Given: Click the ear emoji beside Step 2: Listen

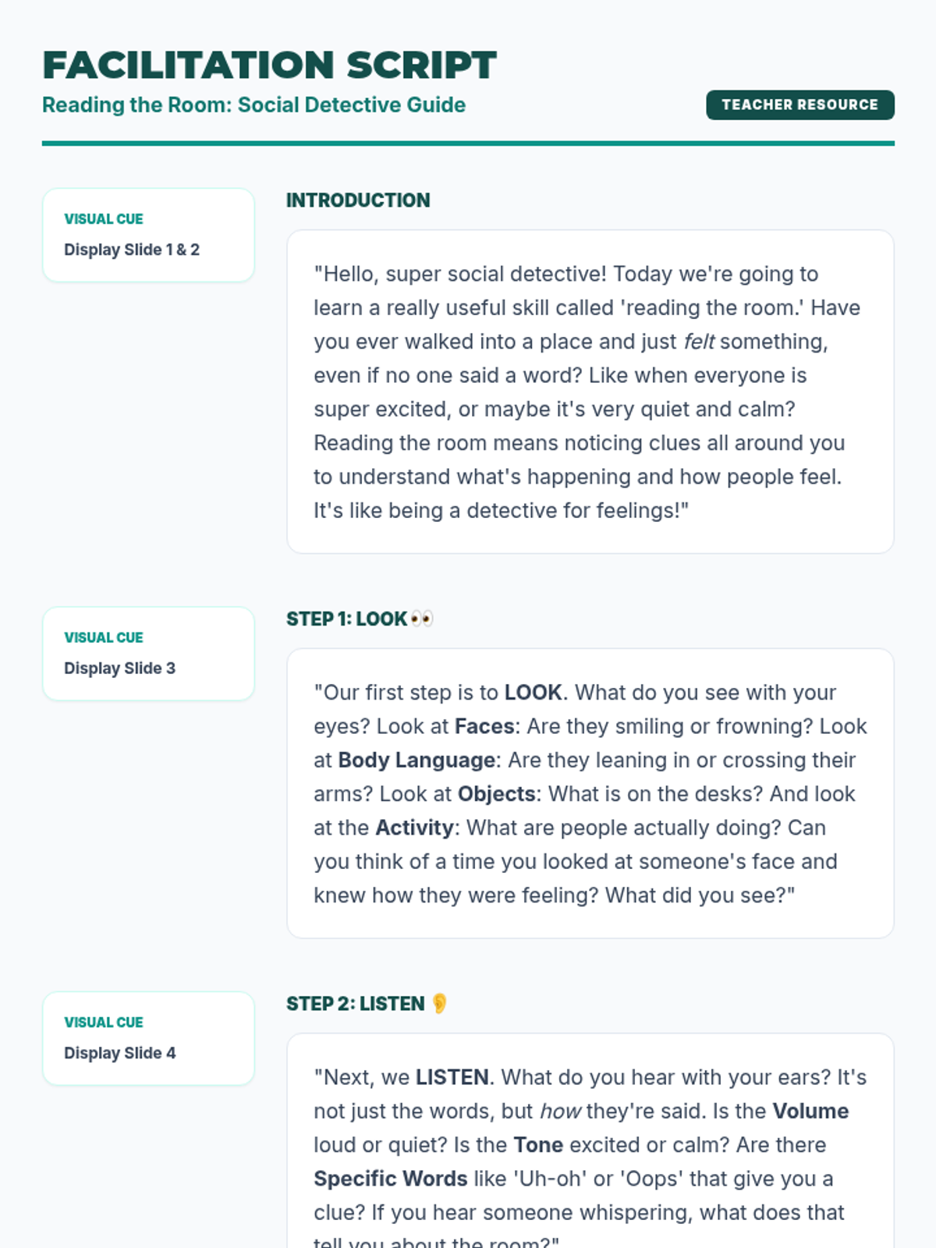Looking at the screenshot, I should [x=439, y=1003].
